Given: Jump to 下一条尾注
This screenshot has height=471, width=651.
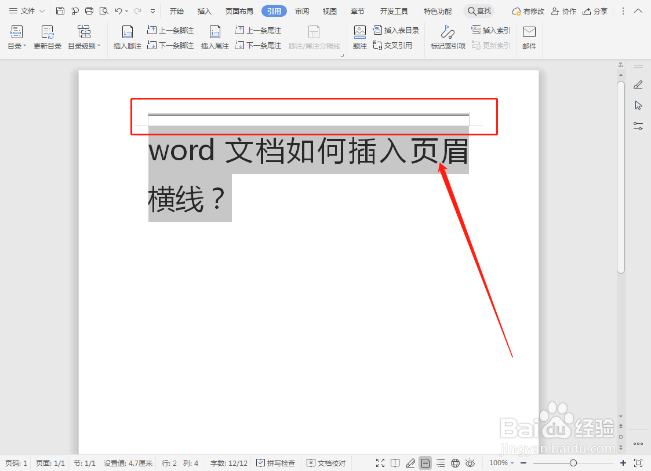Looking at the screenshot, I should click(258, 45).
